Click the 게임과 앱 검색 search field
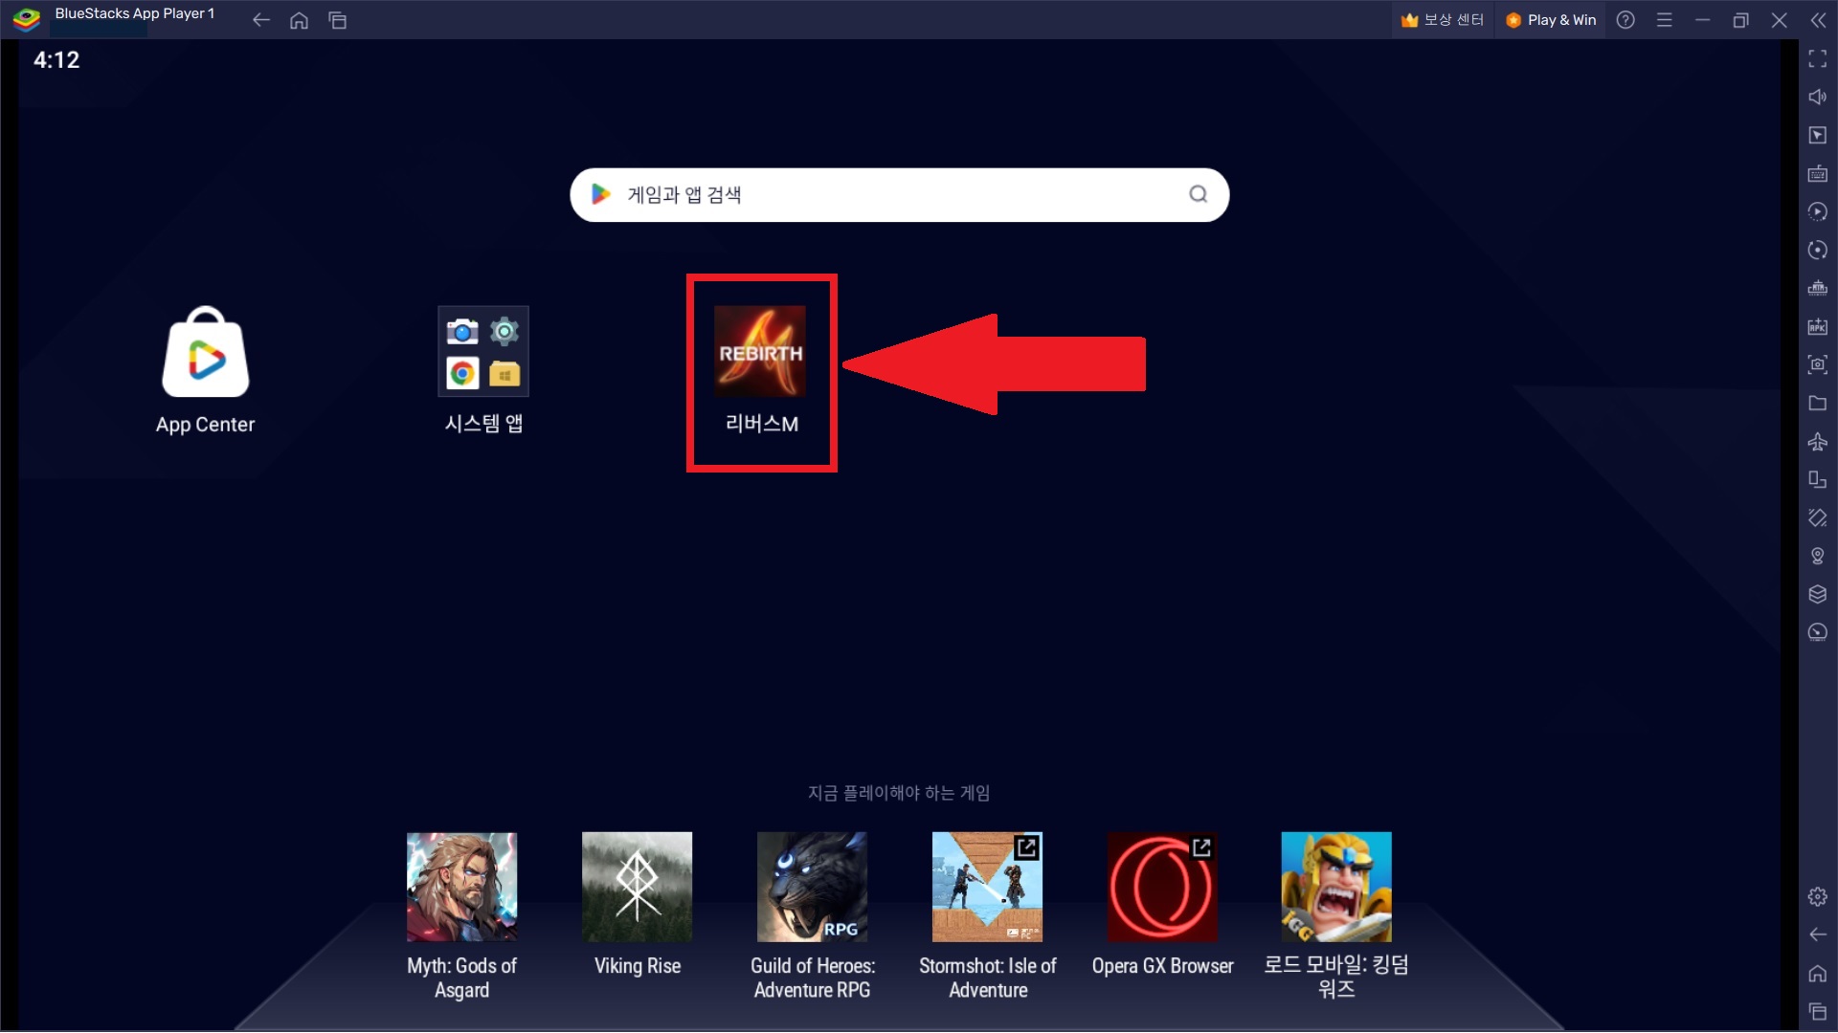Screen dimensions: 1838x1033 click(899, 195)
